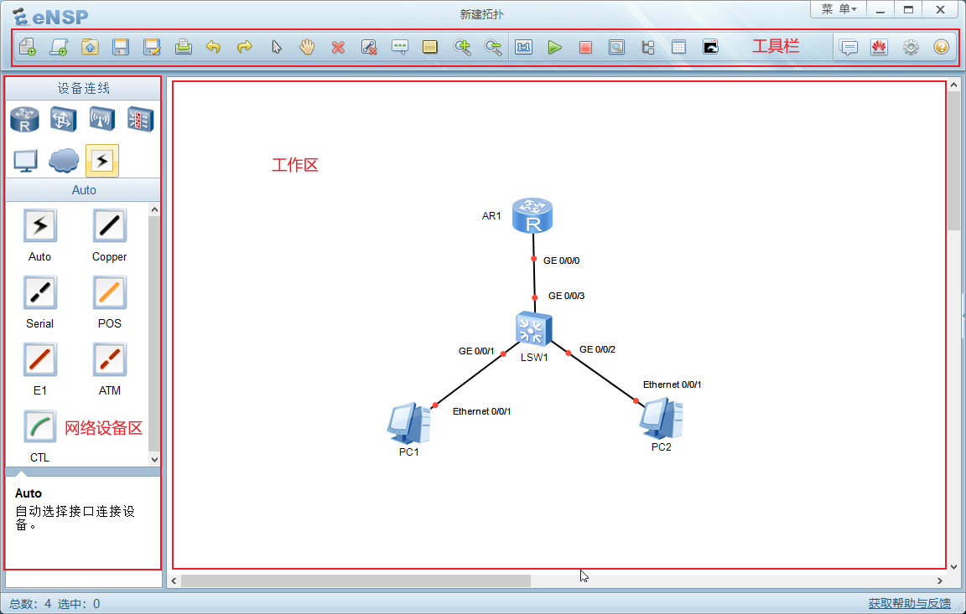The height and width of the screenshot is (614, 966).
Task: Select PC1 in the topology
Action: point(408,423)
